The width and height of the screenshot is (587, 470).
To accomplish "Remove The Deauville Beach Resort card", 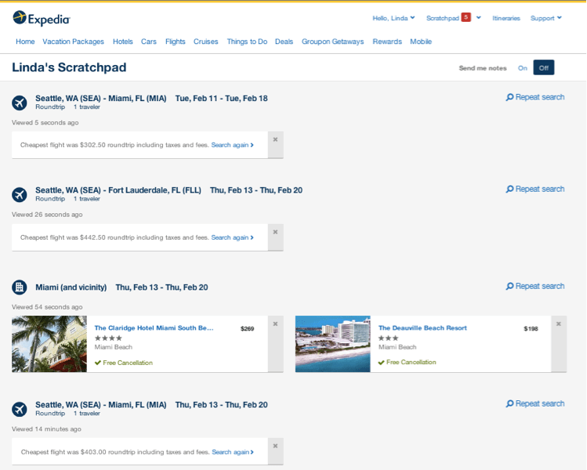I will 559,344.
